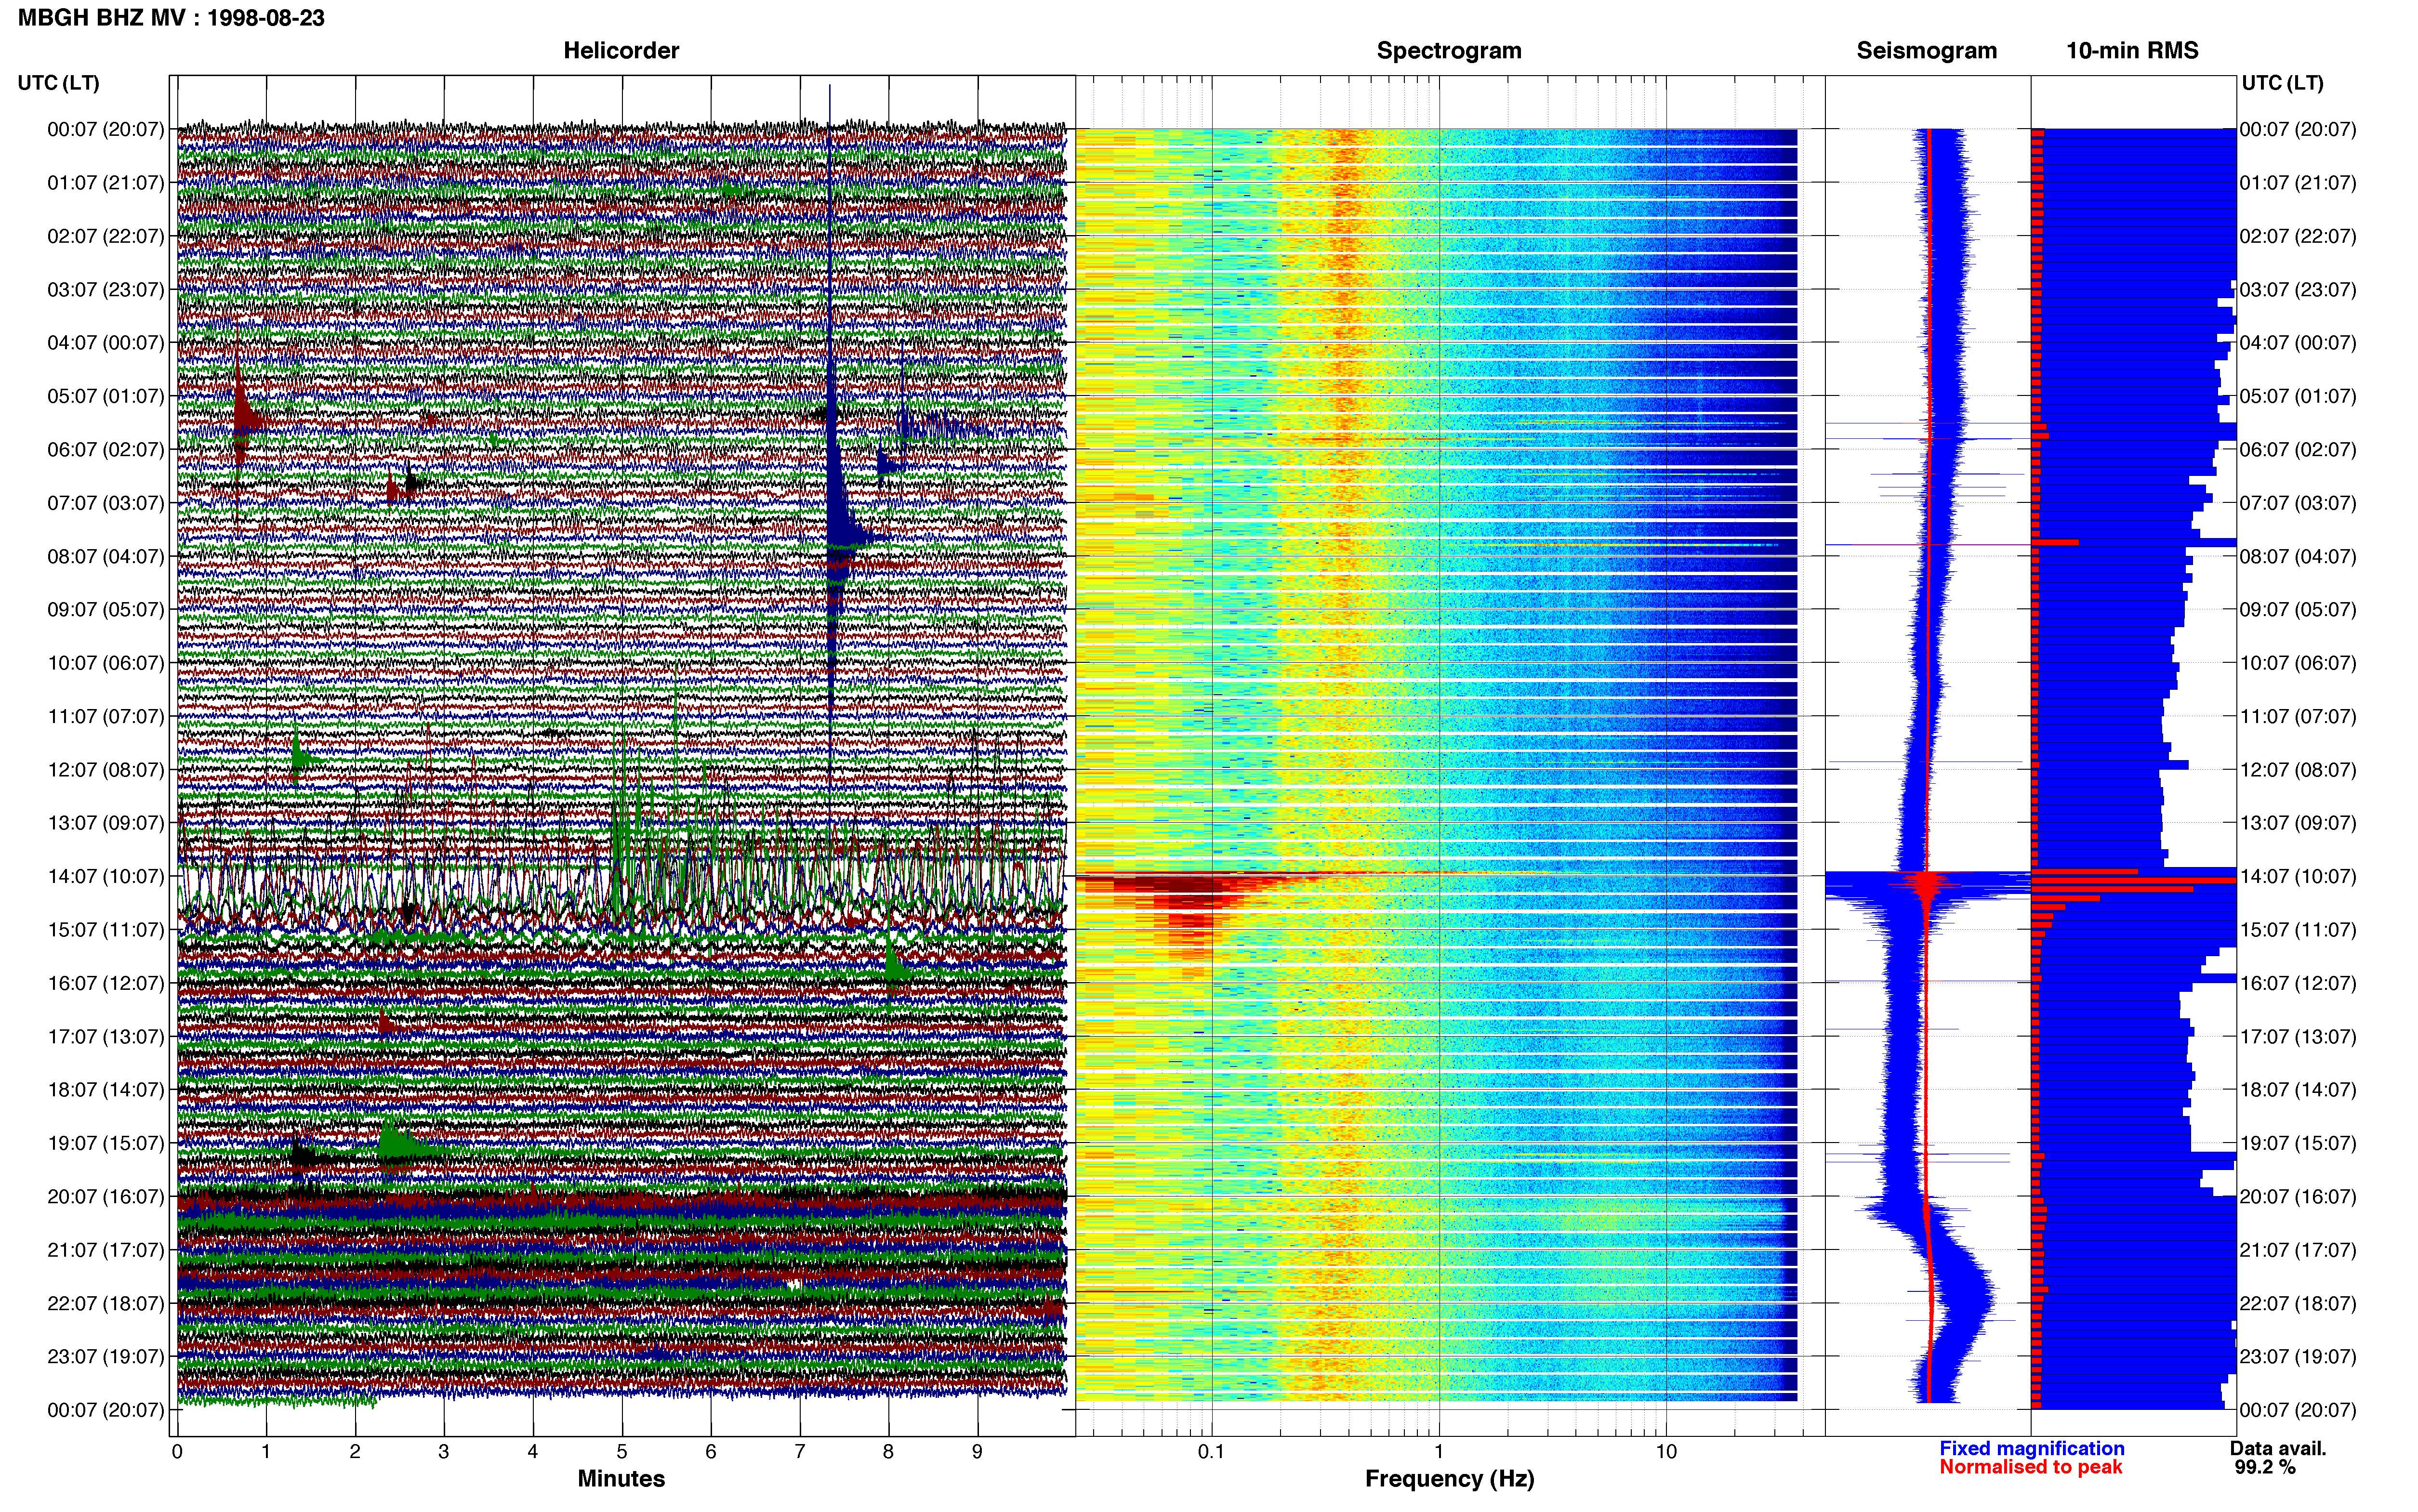The image size is (2418, 1512).
Task: Click the Minutes axis label
Action: point(621,1479)
